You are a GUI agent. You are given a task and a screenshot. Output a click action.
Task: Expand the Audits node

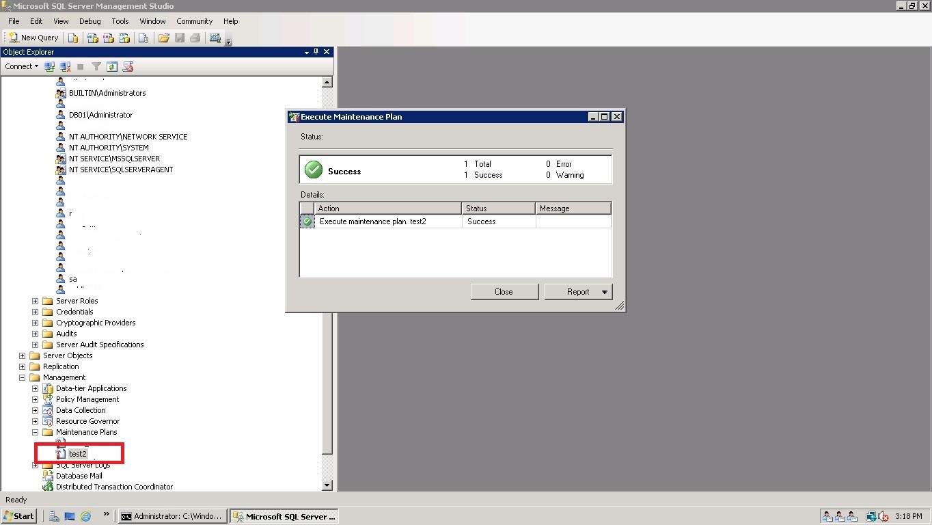pos(35,334)
